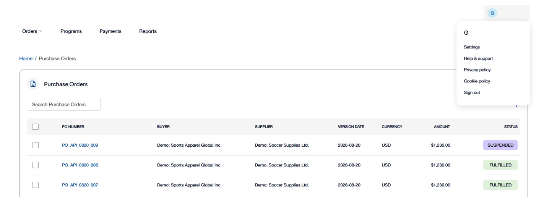Open the Programs menu

click(x=71, y=31)
